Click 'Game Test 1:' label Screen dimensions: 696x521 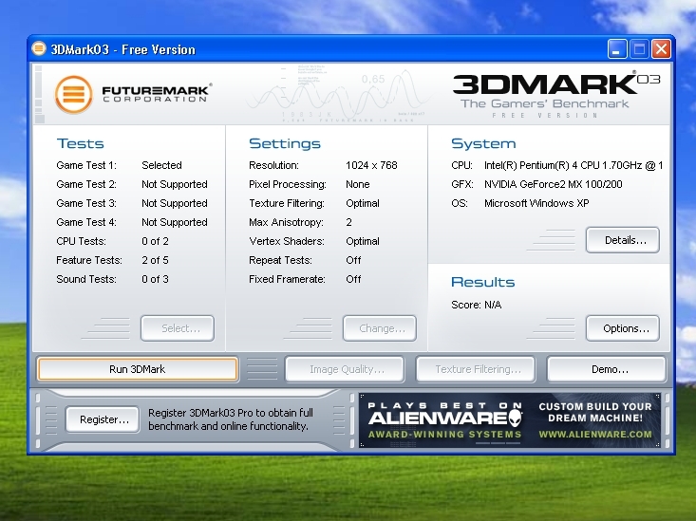click(x=86, y=165)
